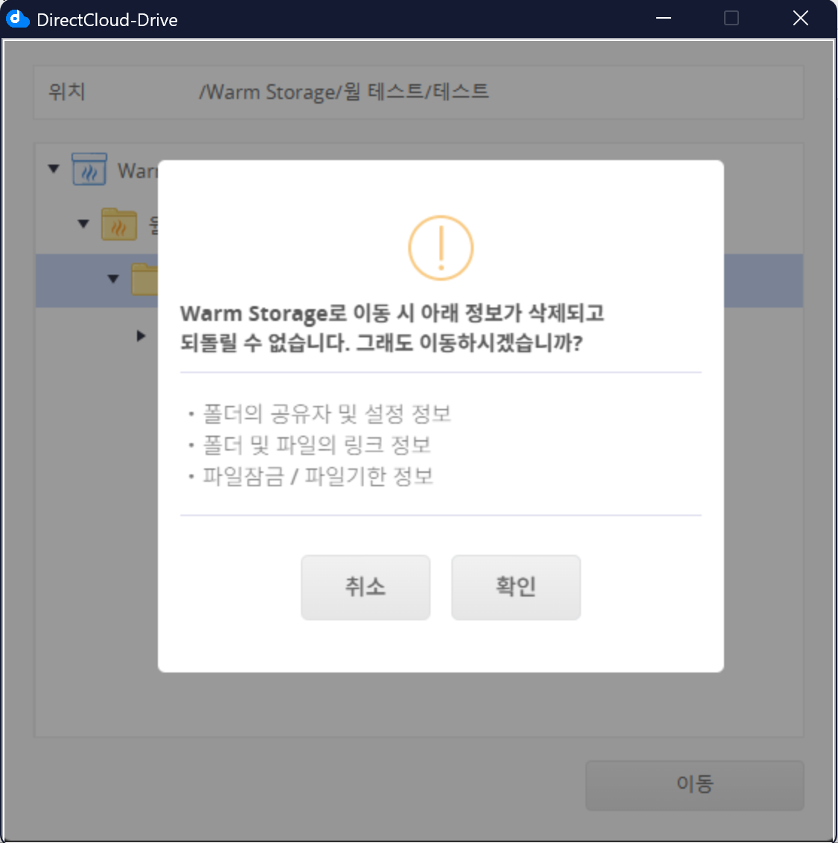The image size is (838, 843).
Task: Click the location path /Warm Storage/웜 테스트/테스트
Action: tap(344, 92)
